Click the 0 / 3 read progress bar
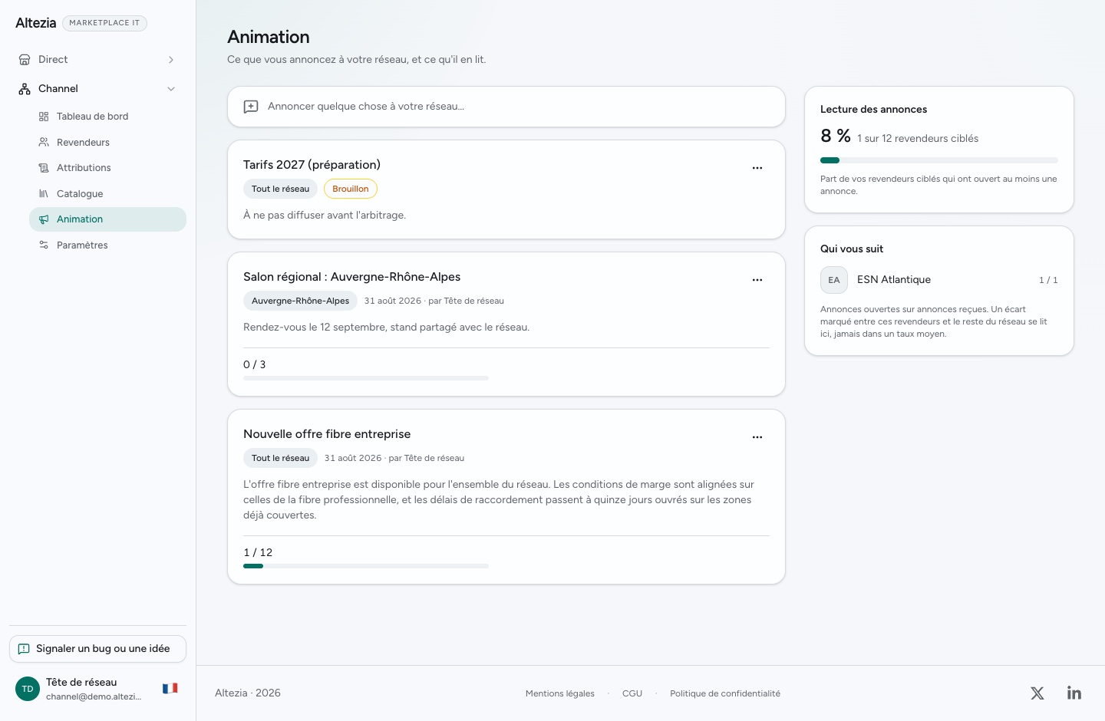 point(366,378)
